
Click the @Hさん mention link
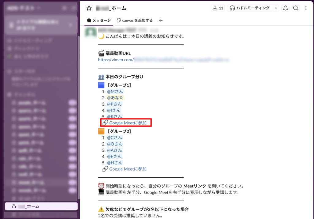[x=114, y=162]
